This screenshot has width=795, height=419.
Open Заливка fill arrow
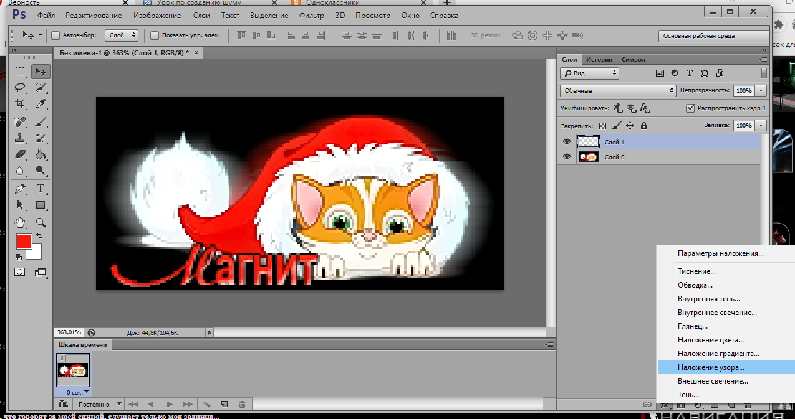coord(761,125)
